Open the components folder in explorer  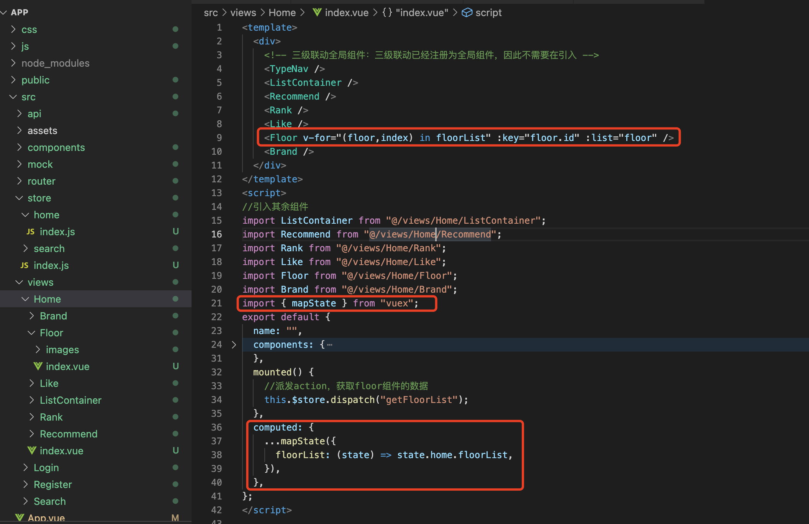click(56, 147)
